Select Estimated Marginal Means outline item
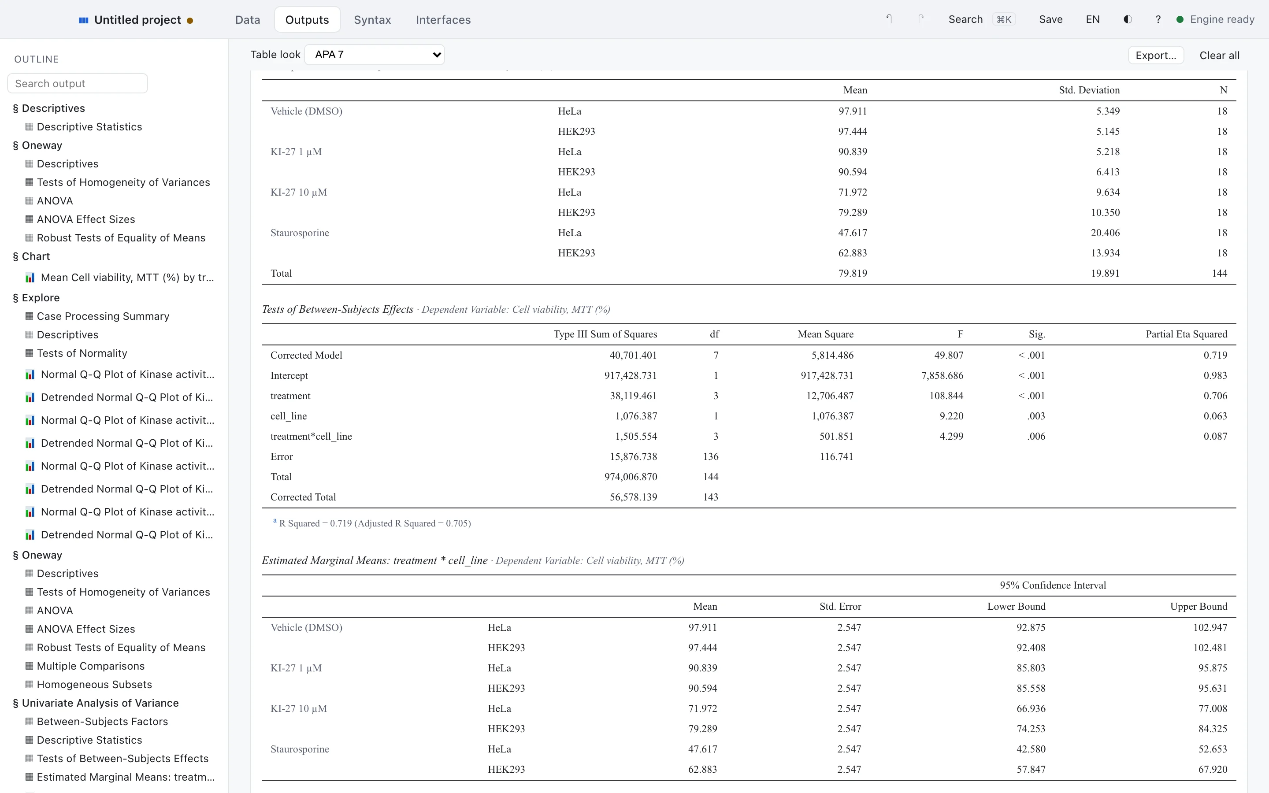This screenshot has height=793, width=1269. (x=126, y=777)
